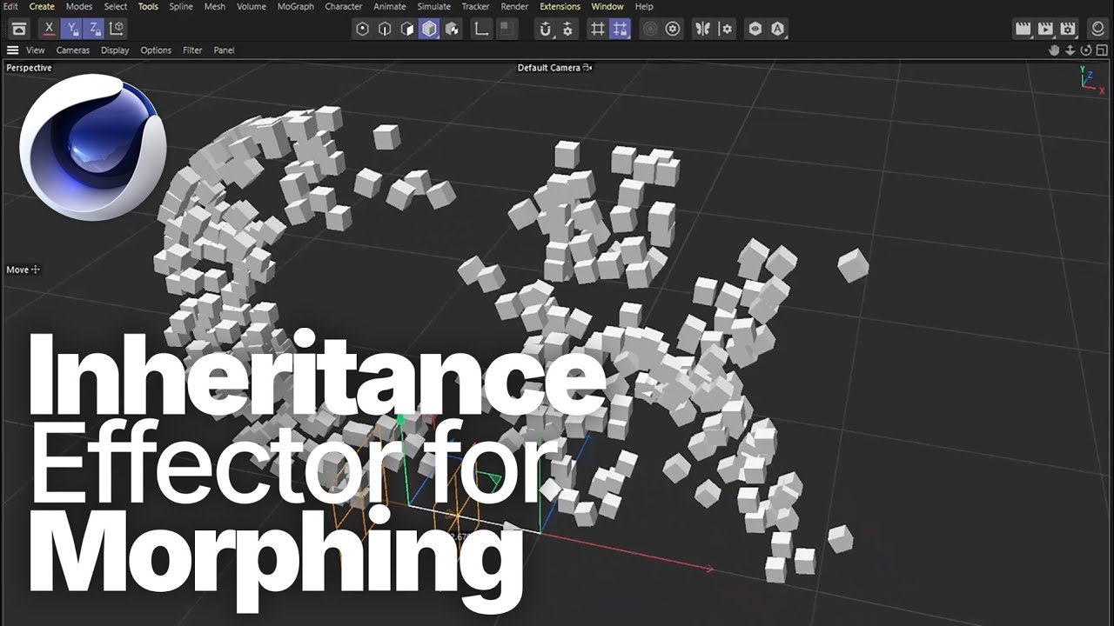Click the Default Camera label
Viewport: 1114px width, 626px height.
tap(548, 68)
